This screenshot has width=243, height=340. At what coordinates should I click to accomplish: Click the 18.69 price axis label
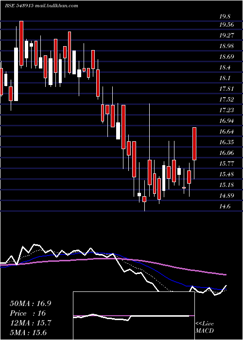point(227,57)
